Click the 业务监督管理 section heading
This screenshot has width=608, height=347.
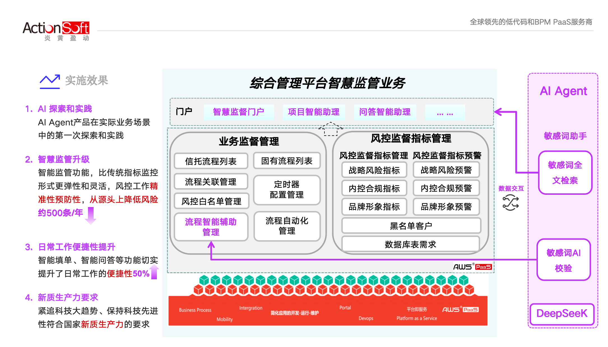249,141
